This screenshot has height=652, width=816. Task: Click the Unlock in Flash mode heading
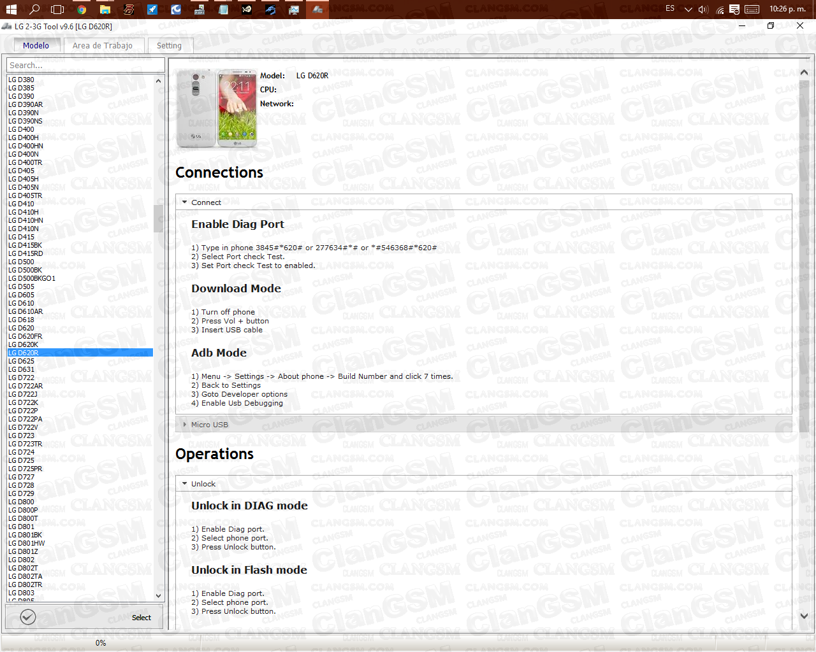click(x=249, y=570)
